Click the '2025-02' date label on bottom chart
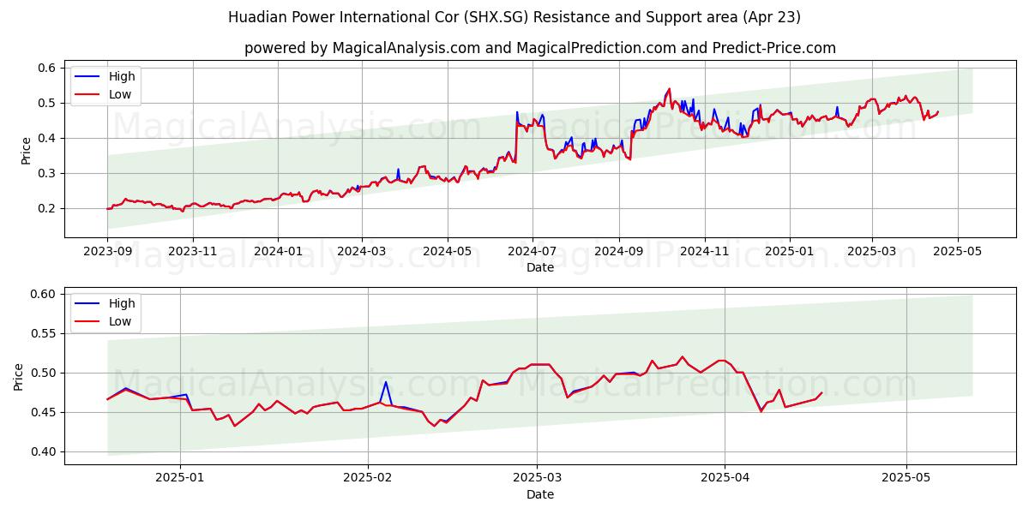1029x514 pixels. pos(368,480)
